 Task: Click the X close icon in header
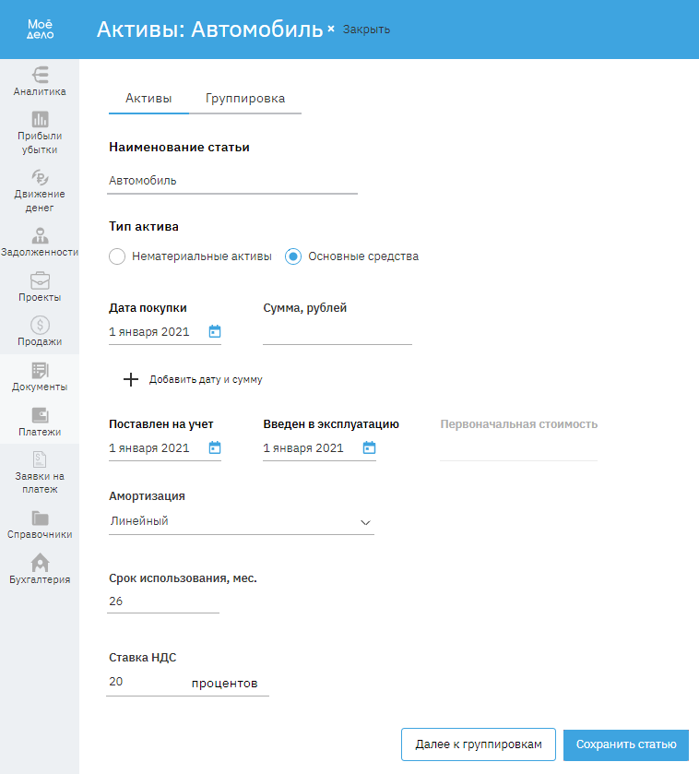pyautogui.click(x=331, y=30)
